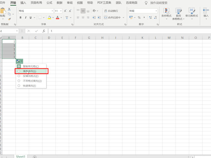Increase indent icon
Screen dimensions: 211x158
pos(99,17)
